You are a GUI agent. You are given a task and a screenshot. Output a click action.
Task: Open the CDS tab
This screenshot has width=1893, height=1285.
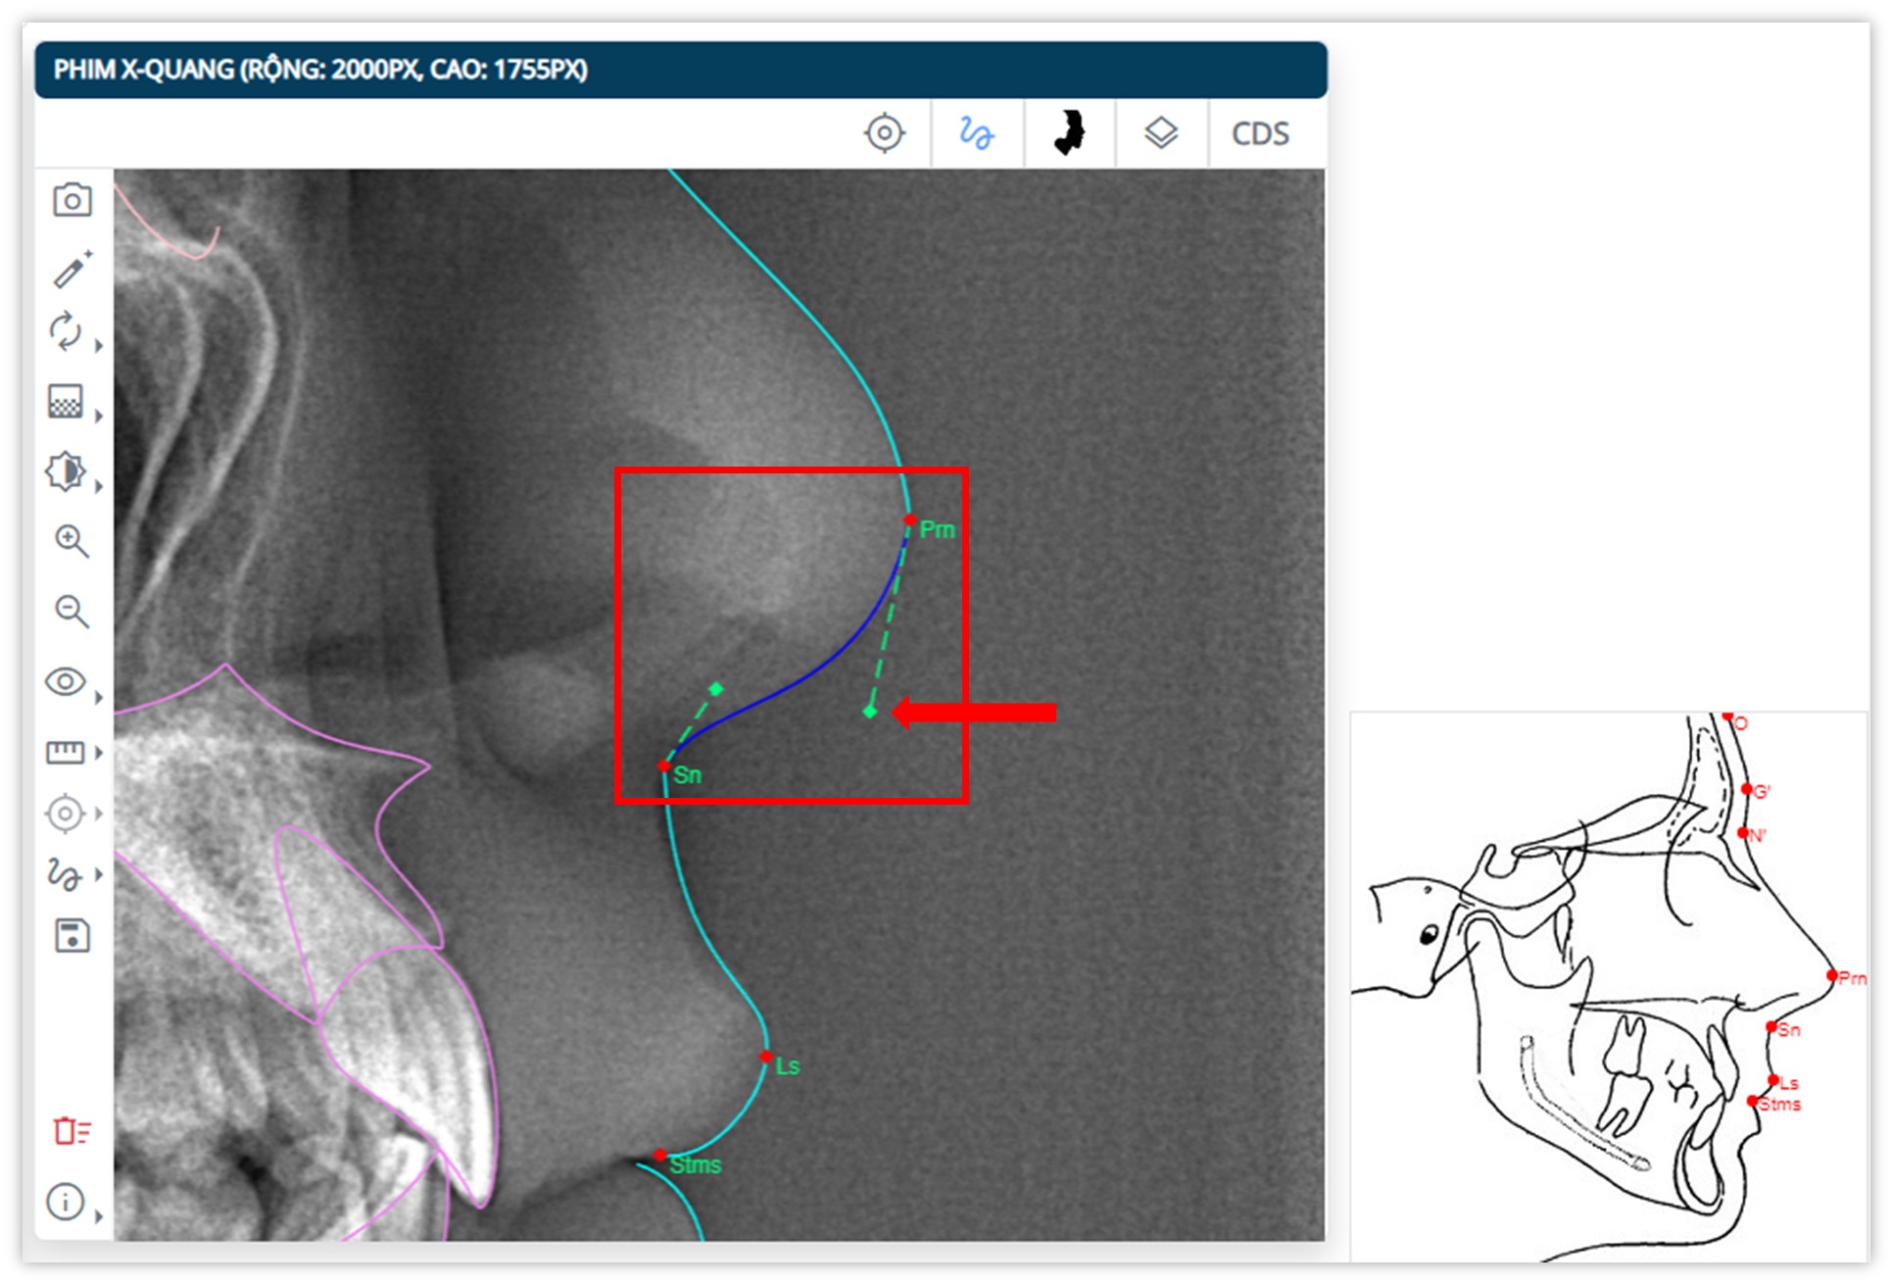click(x=1260, y=133)
